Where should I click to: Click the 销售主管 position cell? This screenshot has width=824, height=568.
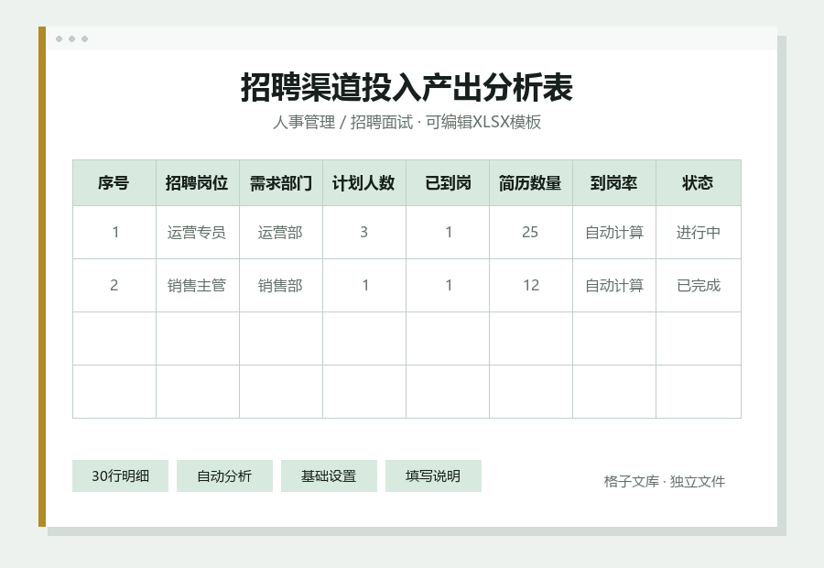(198, 285)
